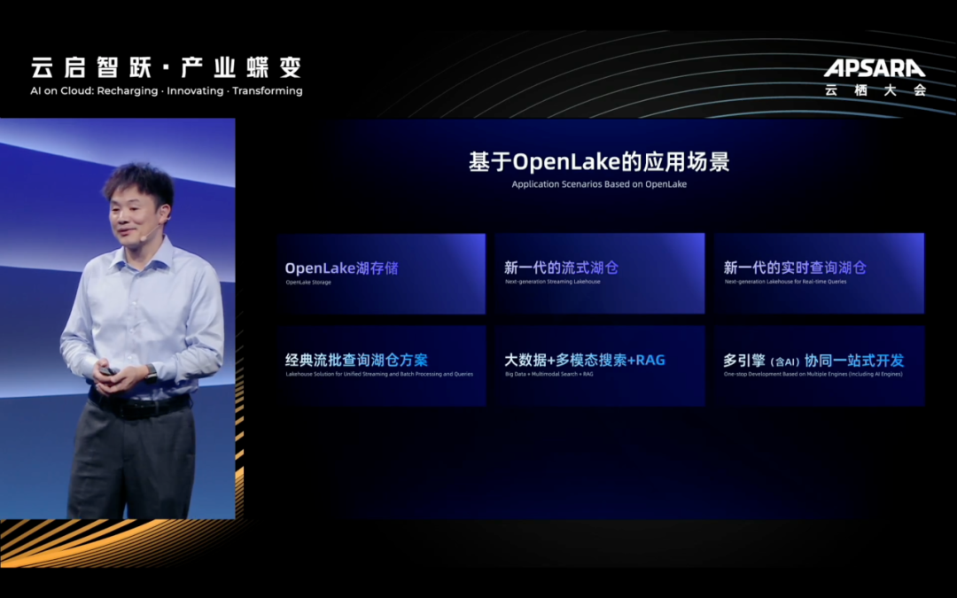
Task: Click 'Next-generation Streaming Lakehouse' caption
Action: pyautogui.click(x=552, y=282)
